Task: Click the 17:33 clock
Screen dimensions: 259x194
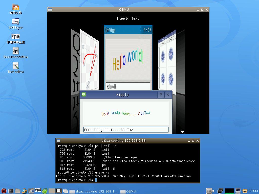Action: click(x=253, y=191)
